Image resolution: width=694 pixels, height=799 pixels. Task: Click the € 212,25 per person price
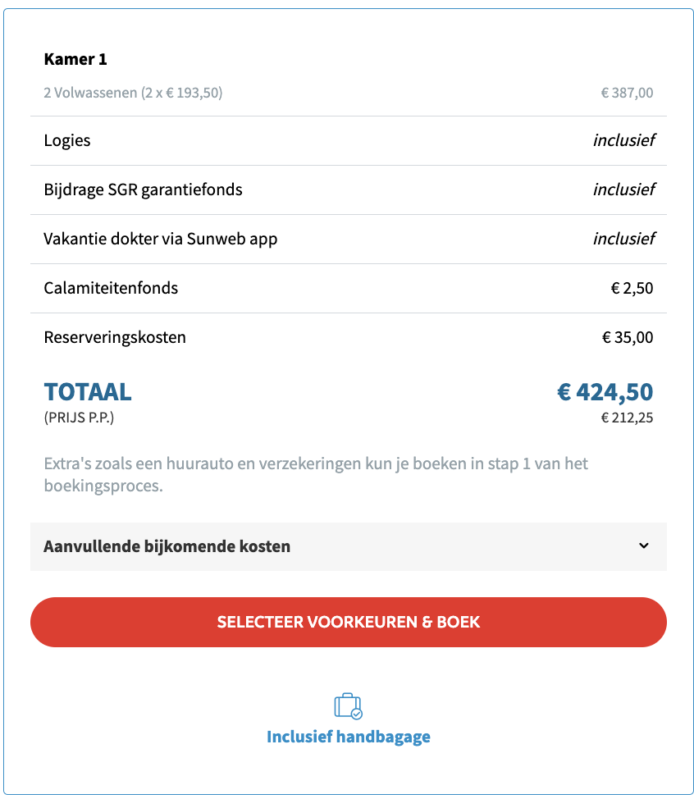pyautogui.click(x=627, y=418)
